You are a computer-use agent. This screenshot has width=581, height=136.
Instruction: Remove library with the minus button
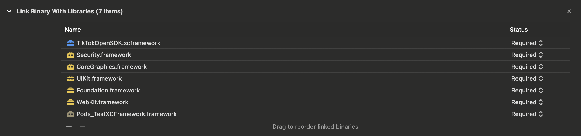tap(83, 127)
